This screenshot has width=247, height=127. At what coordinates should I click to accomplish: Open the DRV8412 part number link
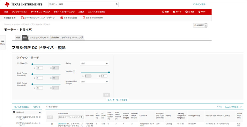coord(62,124)
